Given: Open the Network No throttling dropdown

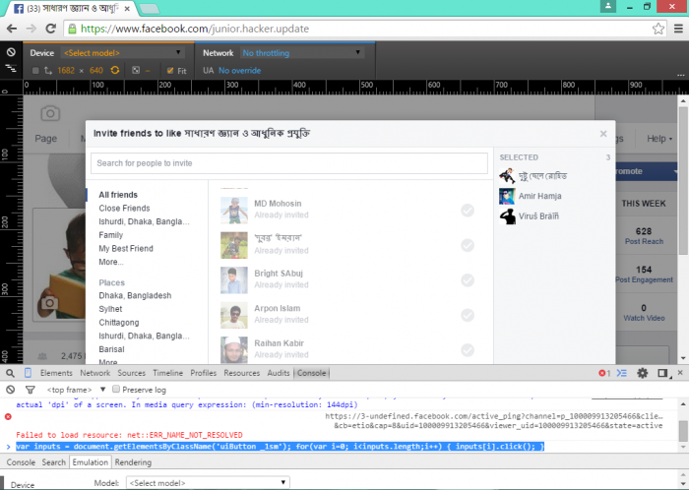Looking at the screenshot, I should click(x=302, y=53).
